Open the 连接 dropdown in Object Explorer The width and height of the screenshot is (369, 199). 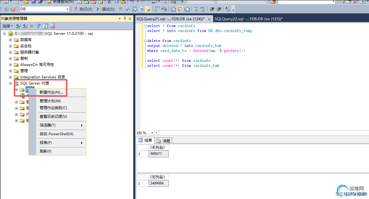tap(7, 26)
